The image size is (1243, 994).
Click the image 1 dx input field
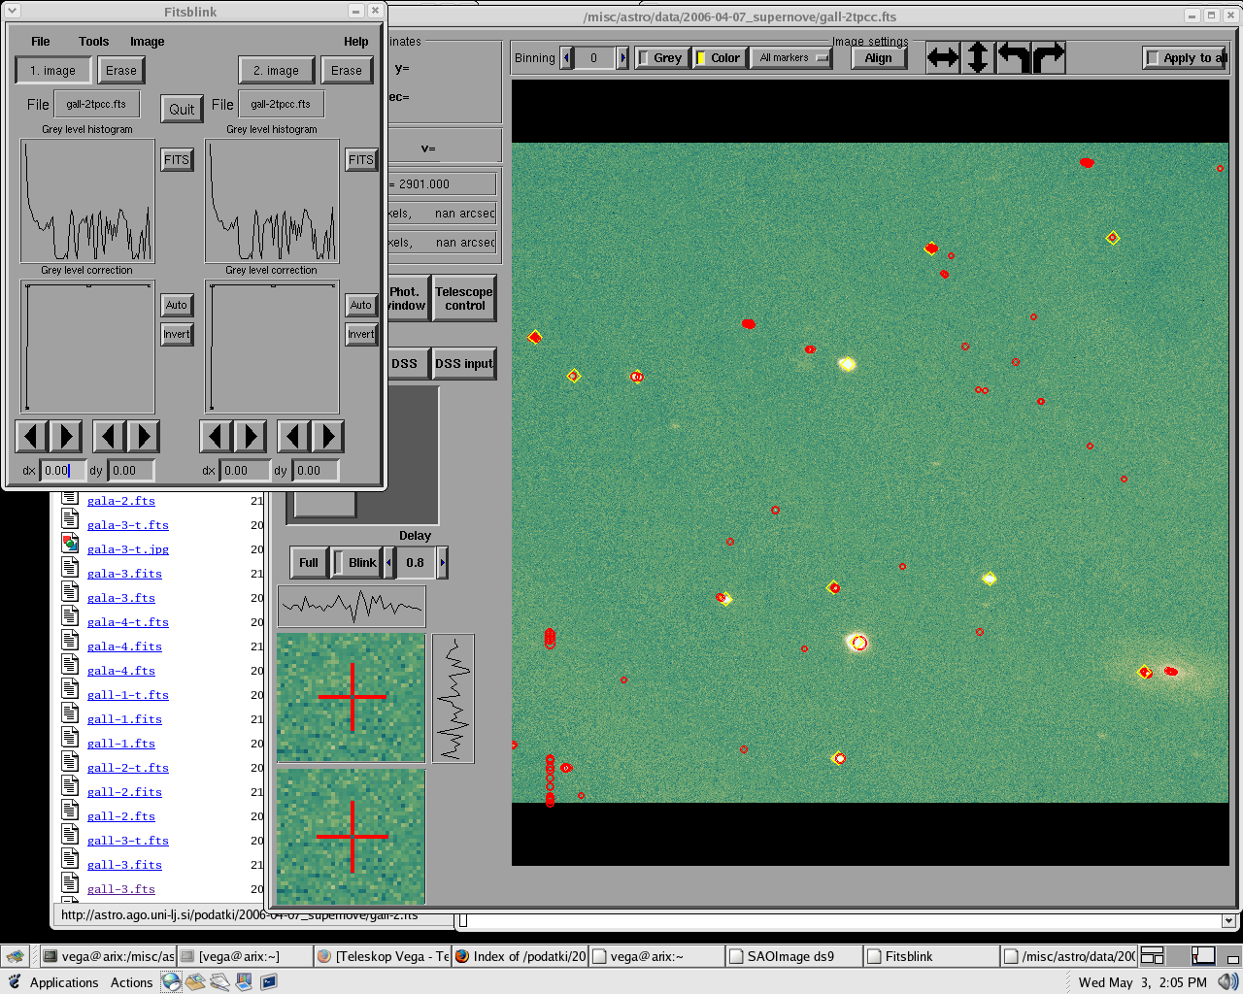pyautogui.click(x=62, y=471)
